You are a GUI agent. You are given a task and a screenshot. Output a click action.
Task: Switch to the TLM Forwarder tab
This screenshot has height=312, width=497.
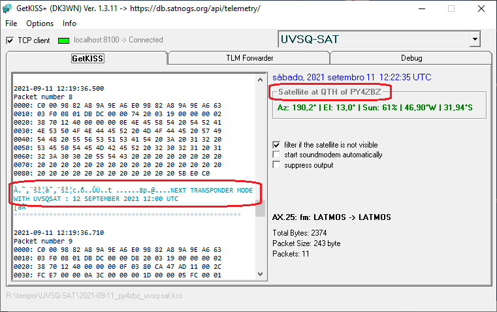(249, 58)
